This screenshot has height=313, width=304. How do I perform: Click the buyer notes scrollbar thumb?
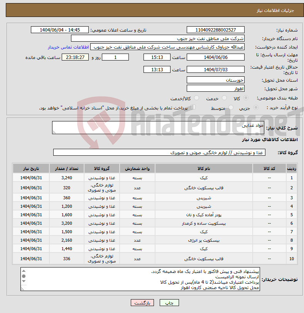[24, 276]
